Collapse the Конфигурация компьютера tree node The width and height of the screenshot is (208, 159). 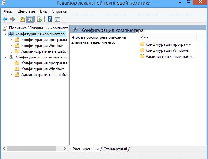click(x=5, y=34)
